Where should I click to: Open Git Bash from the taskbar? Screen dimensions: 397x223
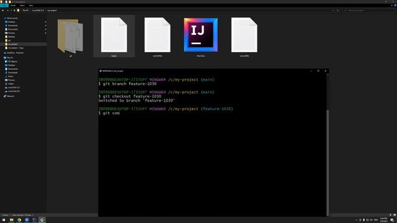pos(42,220)
